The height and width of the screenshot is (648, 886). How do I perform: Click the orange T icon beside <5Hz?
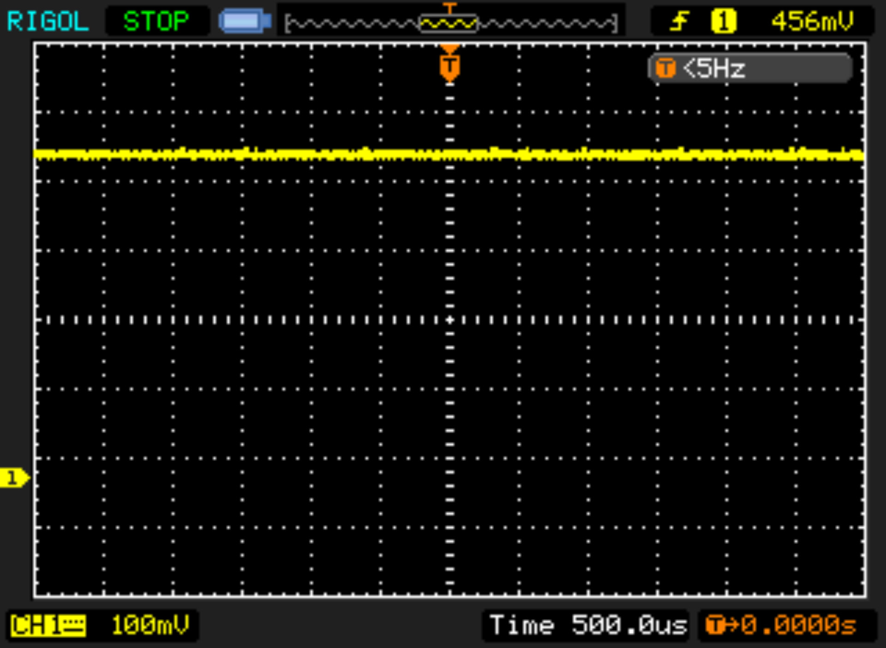(x=665, y=69)
